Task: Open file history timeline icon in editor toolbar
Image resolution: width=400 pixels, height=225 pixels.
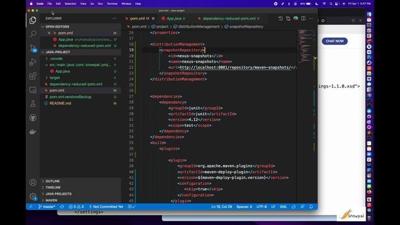Action: 281,18
